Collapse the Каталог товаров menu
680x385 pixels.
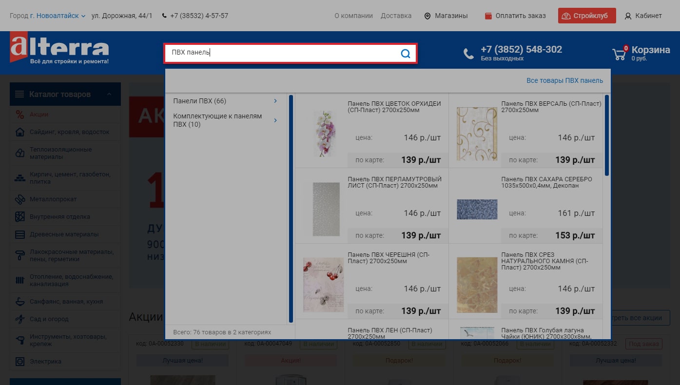(x=109, y=94)
